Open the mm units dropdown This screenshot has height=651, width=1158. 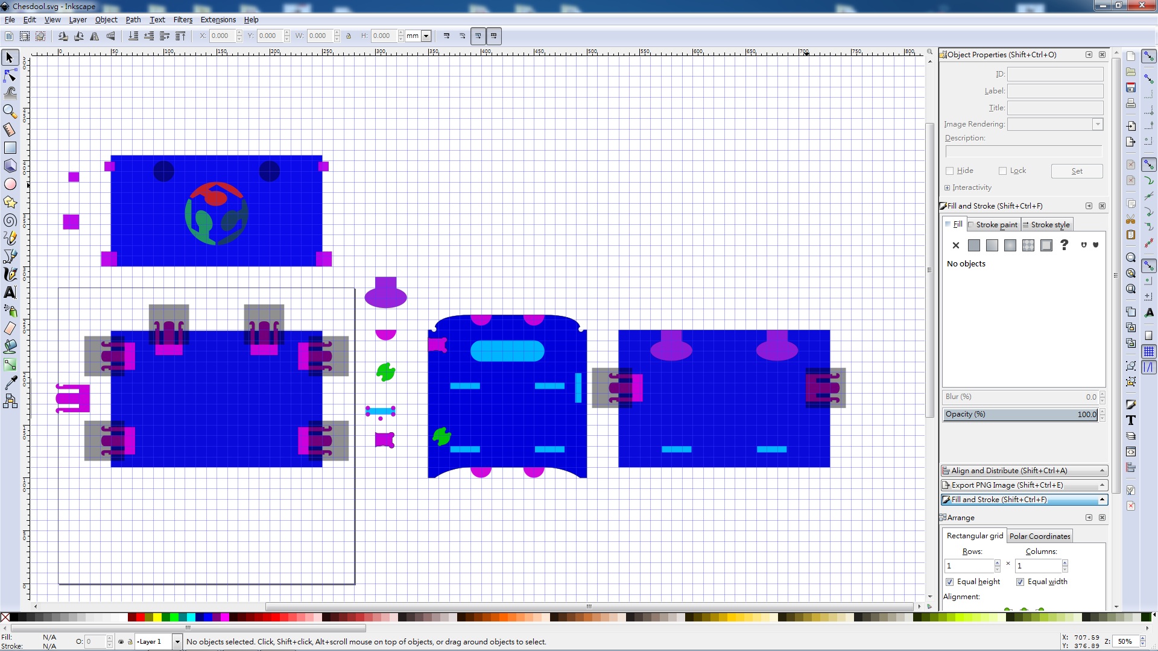click(x=426, y=36)
